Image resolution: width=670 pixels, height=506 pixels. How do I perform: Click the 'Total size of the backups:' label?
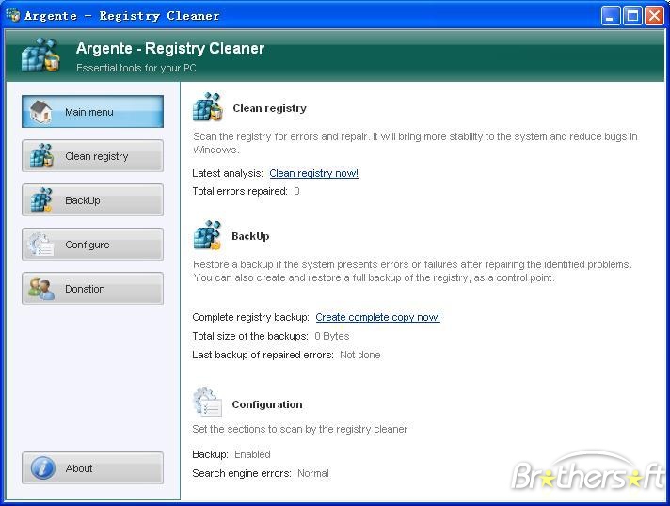pos(250,336)
